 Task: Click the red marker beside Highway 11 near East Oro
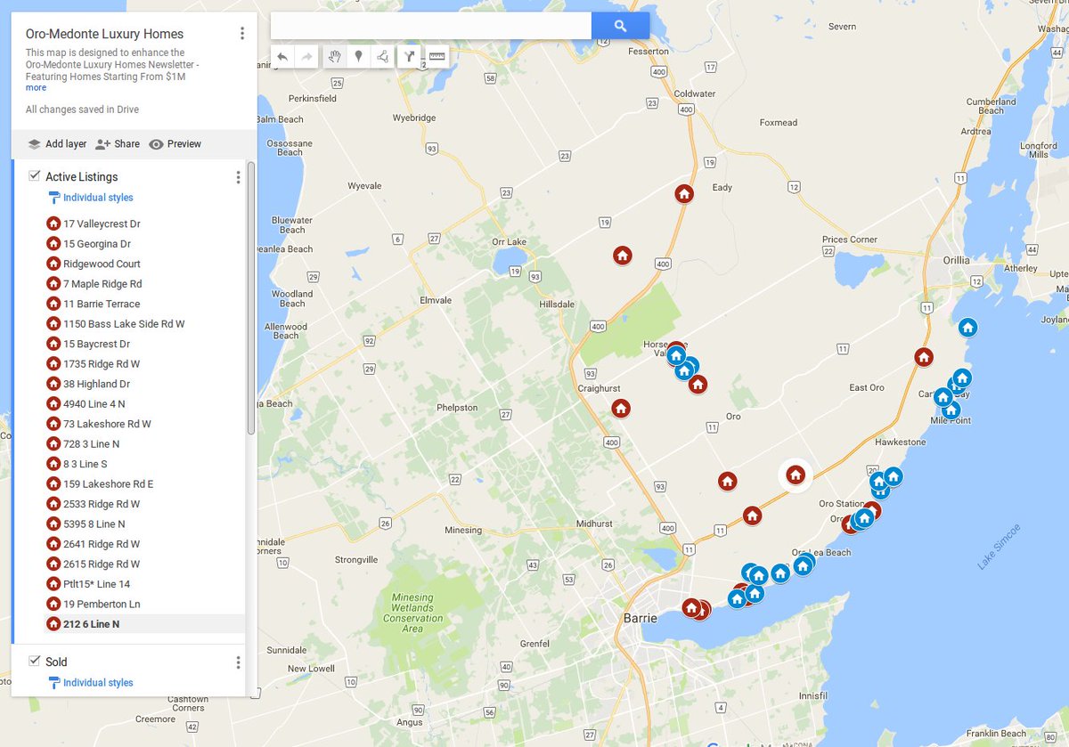pos(924,357)
